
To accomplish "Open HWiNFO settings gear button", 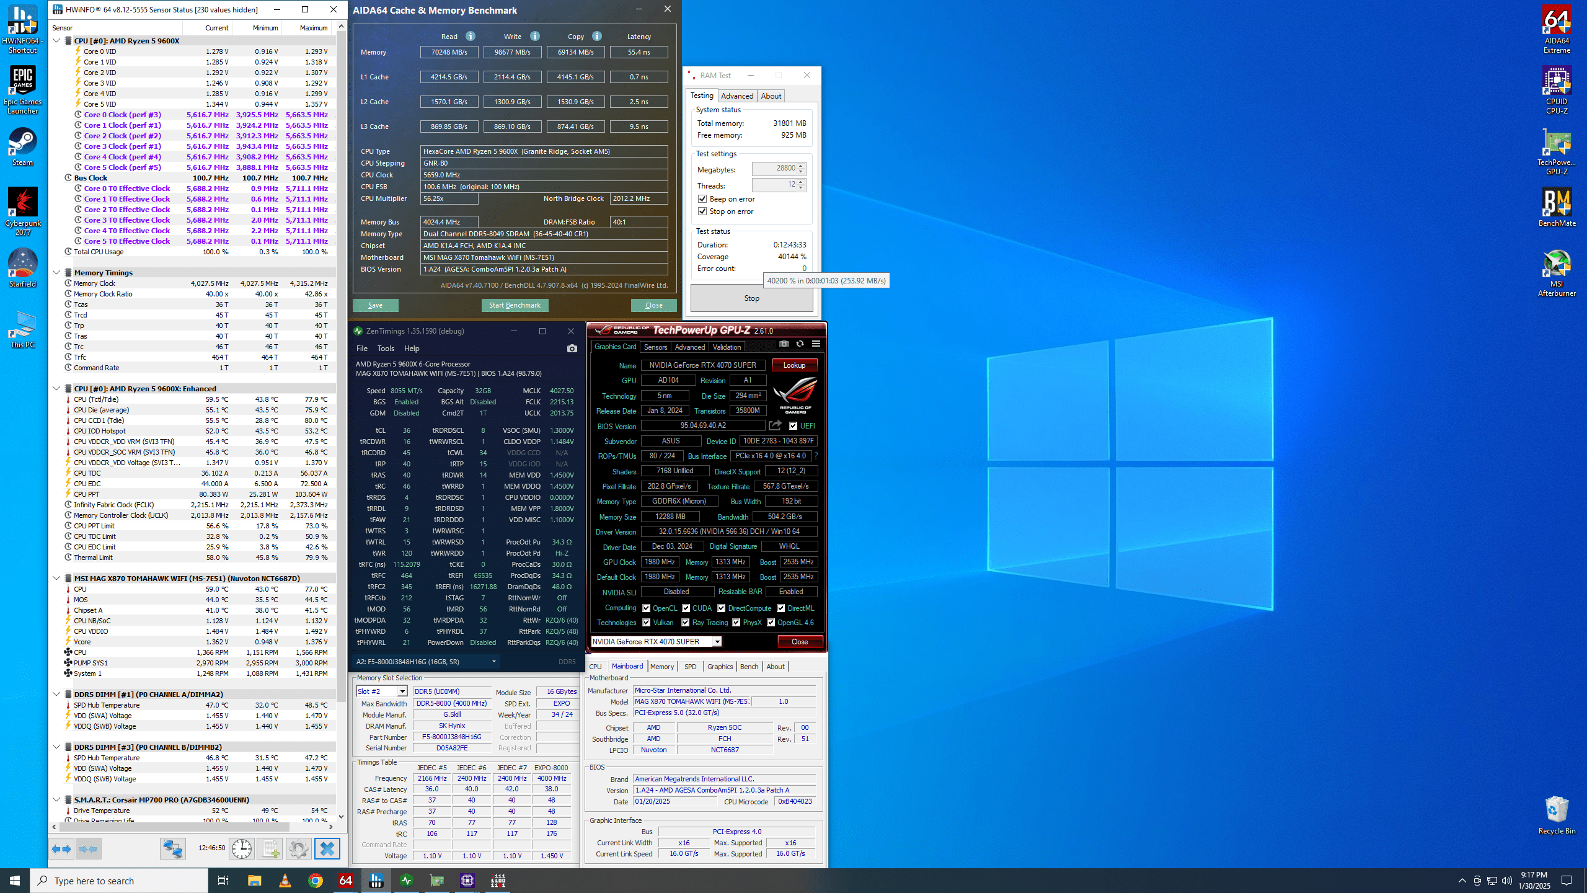I will [298, 848].
